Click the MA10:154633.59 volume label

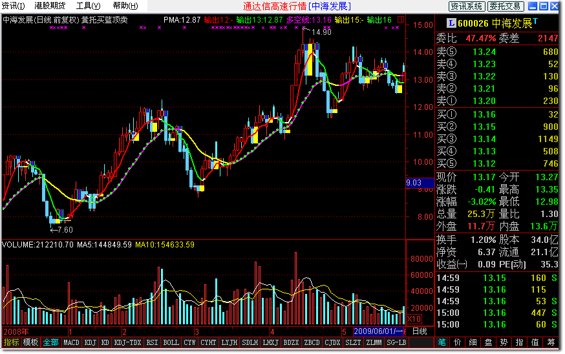point(165,245)
